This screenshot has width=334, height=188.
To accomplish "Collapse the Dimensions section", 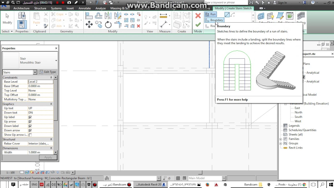I will tap(51, 148).
